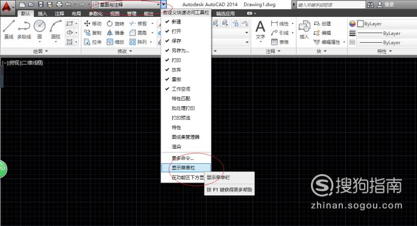Click the Linear dimension (线性) tool
This screenshot has width=417, height=226.
point(280,24)
